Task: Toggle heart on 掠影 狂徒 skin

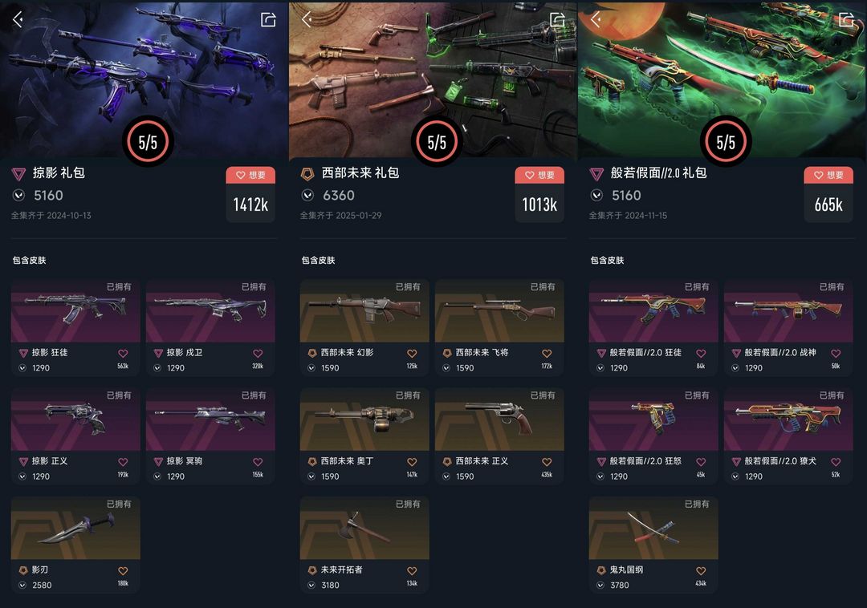Action: pyautogui.click(x=123, y=354)
